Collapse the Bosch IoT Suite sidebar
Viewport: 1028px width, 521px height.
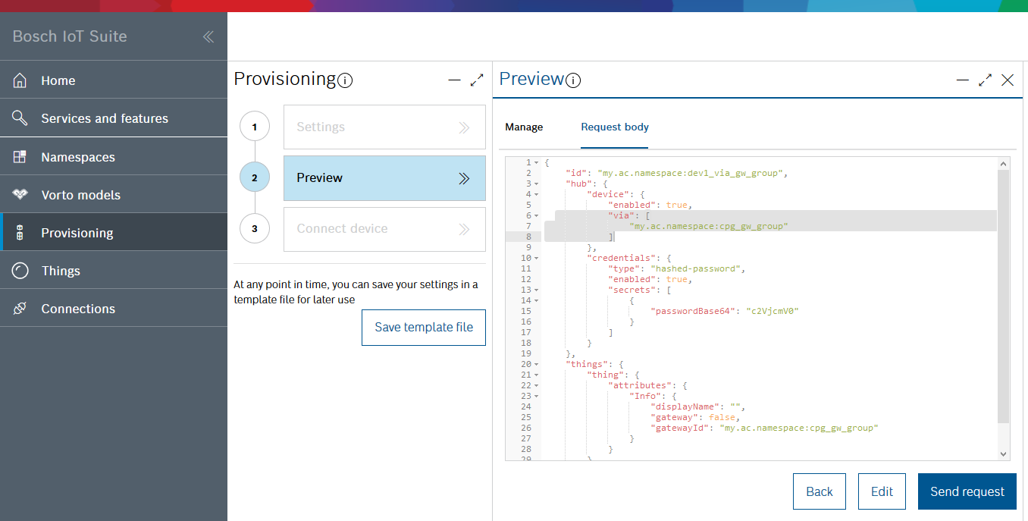[208, 36]
